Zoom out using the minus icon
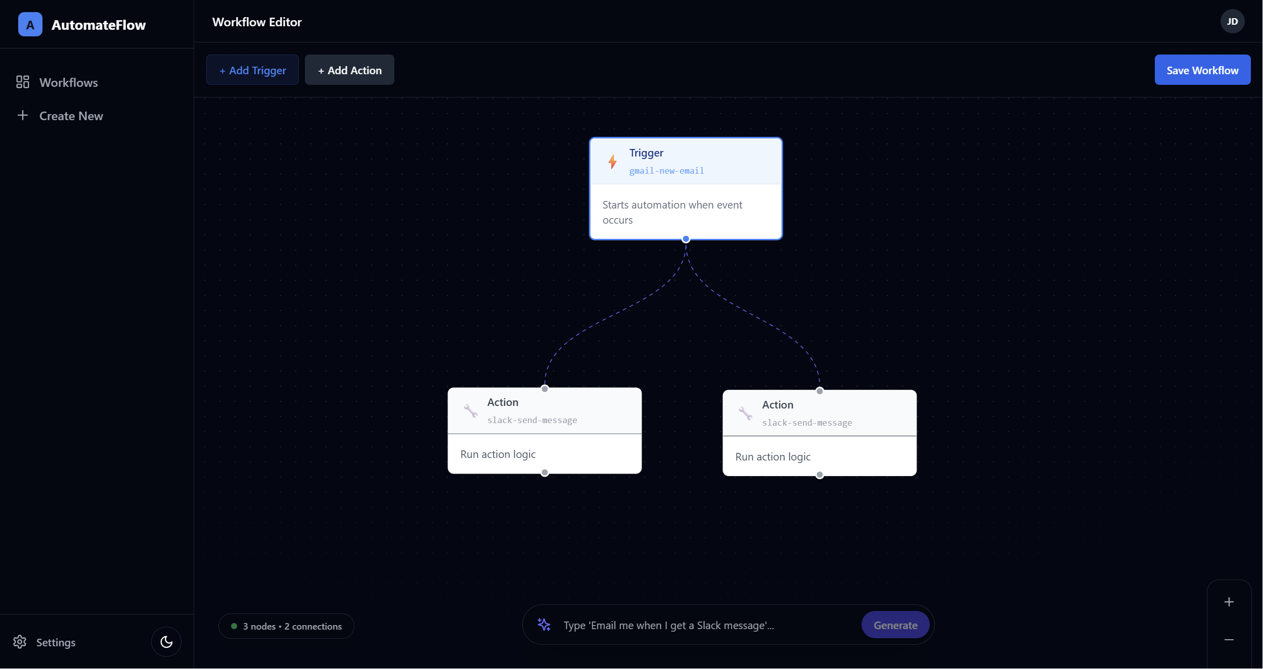Screen dimensions: 1263x669 tap(1229, 639)
